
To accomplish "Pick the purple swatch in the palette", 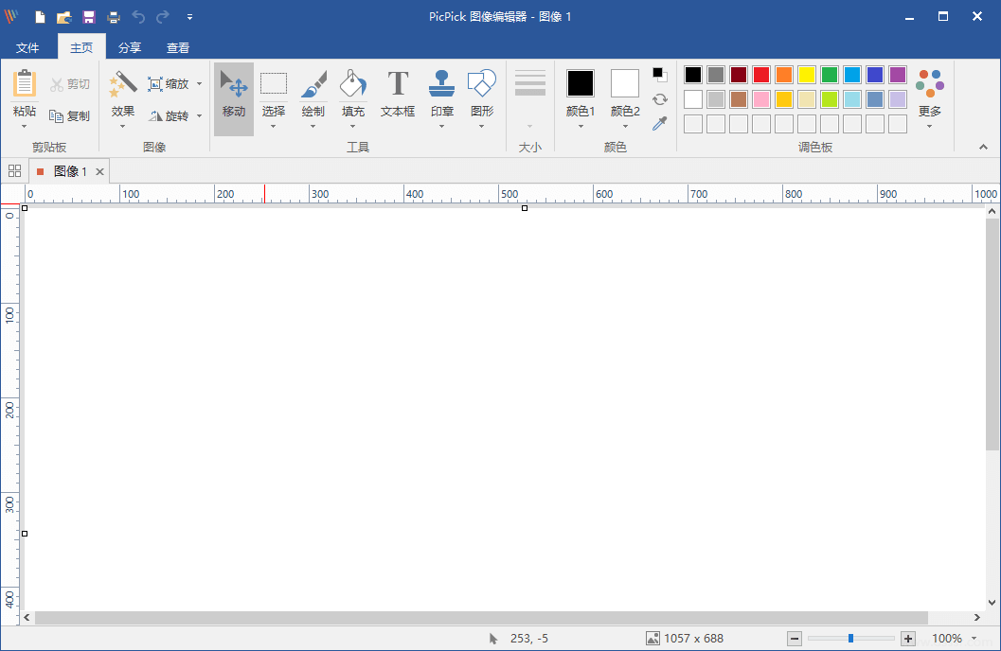I will click(x=898, y=75).
